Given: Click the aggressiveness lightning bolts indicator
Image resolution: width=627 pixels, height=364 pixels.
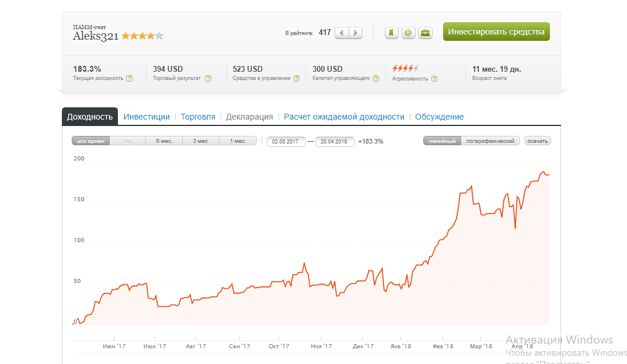Looking at the screenshot, I should pos(405,68).
